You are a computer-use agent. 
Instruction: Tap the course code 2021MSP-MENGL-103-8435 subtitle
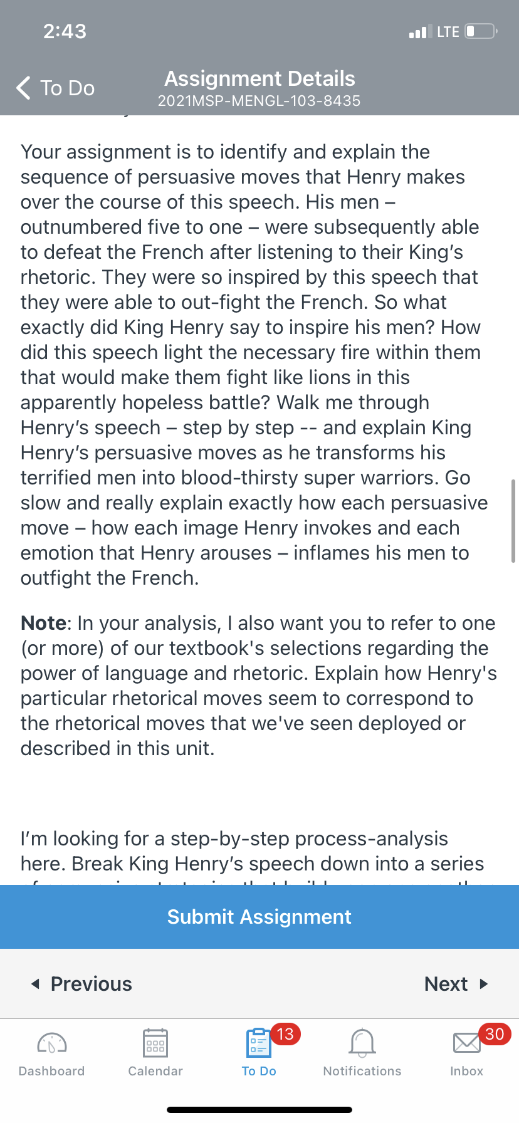pyautogui.click(x=259, y=101)
